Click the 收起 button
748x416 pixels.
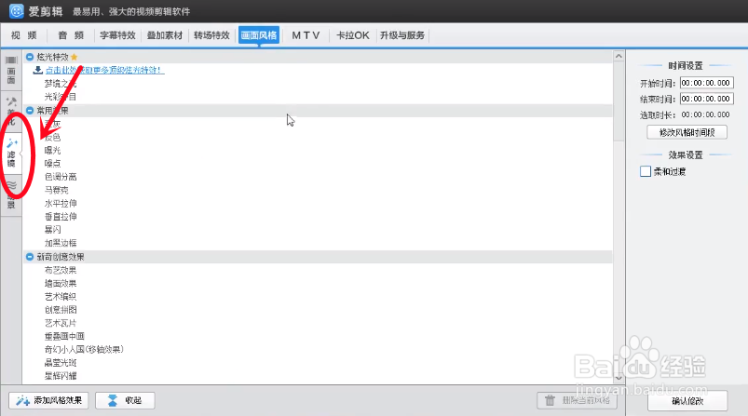pos(125,400)
